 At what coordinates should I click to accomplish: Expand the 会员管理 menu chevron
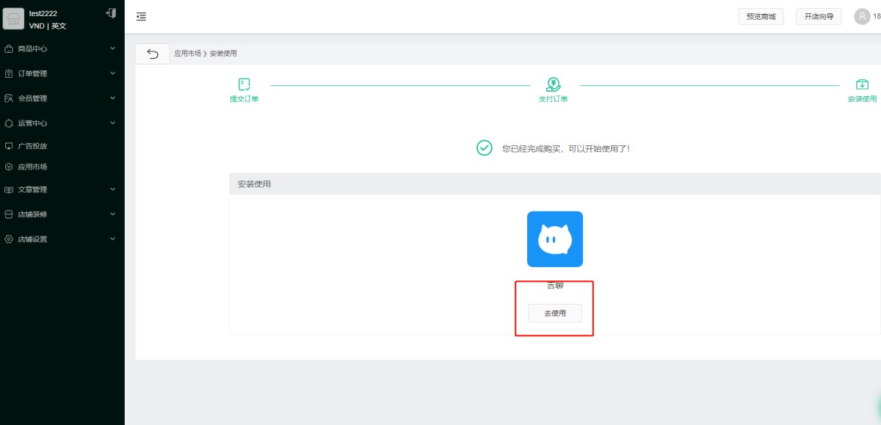click(112, 98)
